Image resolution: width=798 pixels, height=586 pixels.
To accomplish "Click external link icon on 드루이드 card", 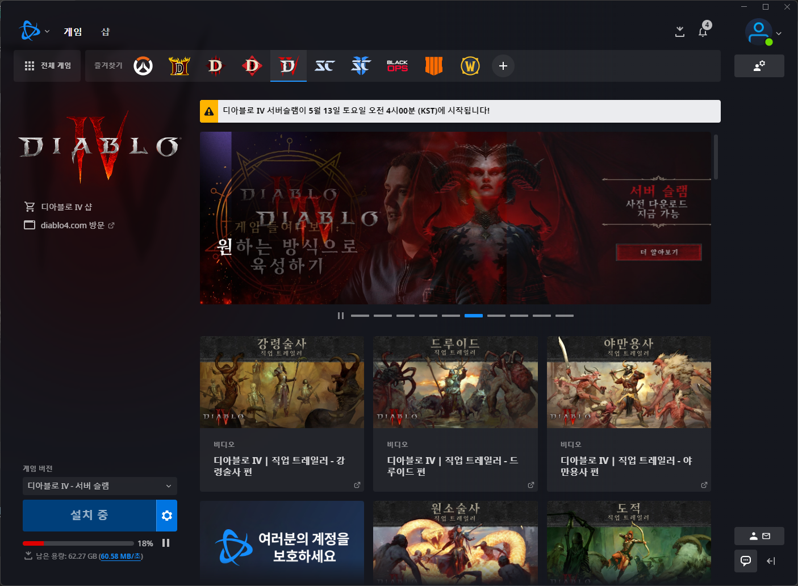I will (531, 485).
